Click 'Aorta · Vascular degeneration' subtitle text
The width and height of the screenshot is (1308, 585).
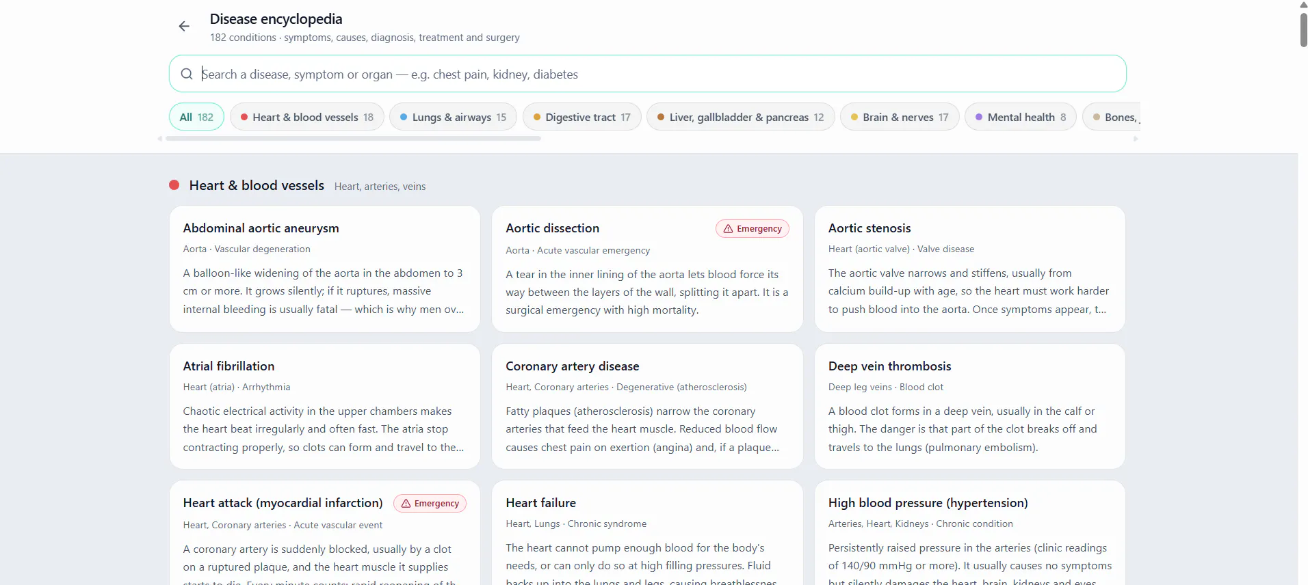(246, 249)
